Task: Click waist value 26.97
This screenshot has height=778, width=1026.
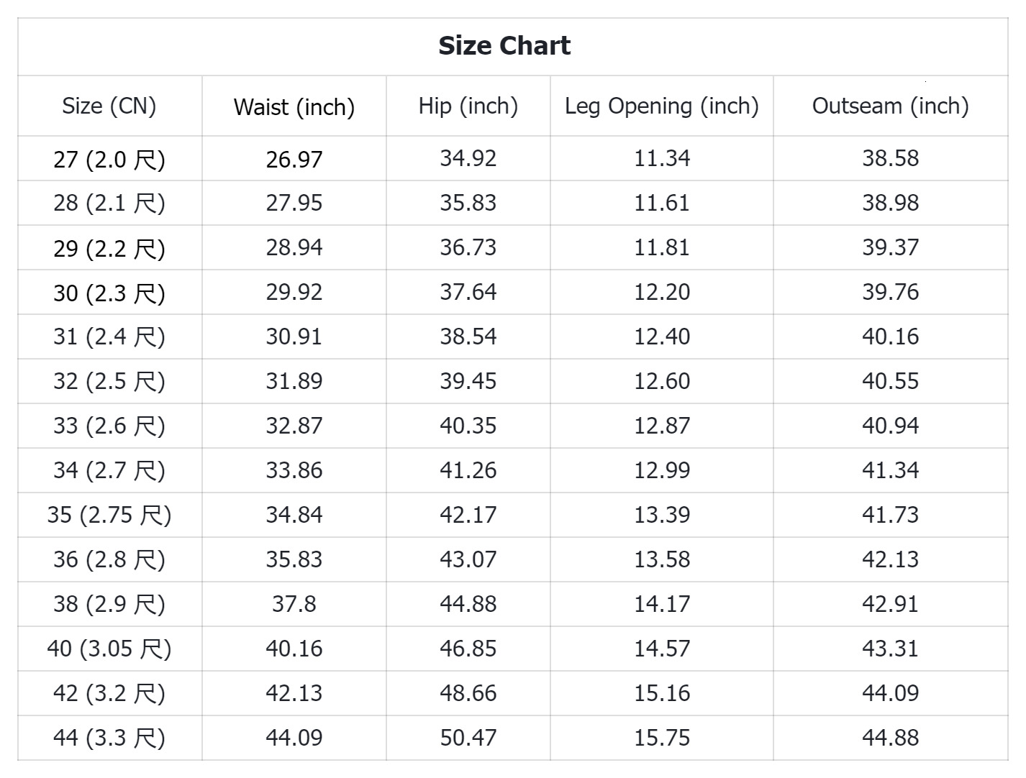Action: (x=294, y=160)
